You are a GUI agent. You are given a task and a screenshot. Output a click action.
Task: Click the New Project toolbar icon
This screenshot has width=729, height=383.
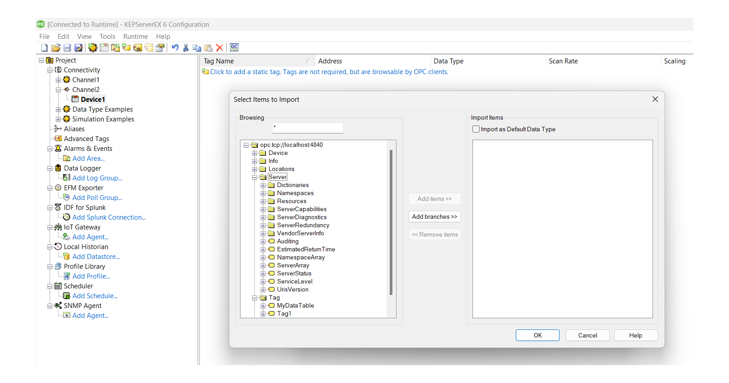(x=44, y=48)
